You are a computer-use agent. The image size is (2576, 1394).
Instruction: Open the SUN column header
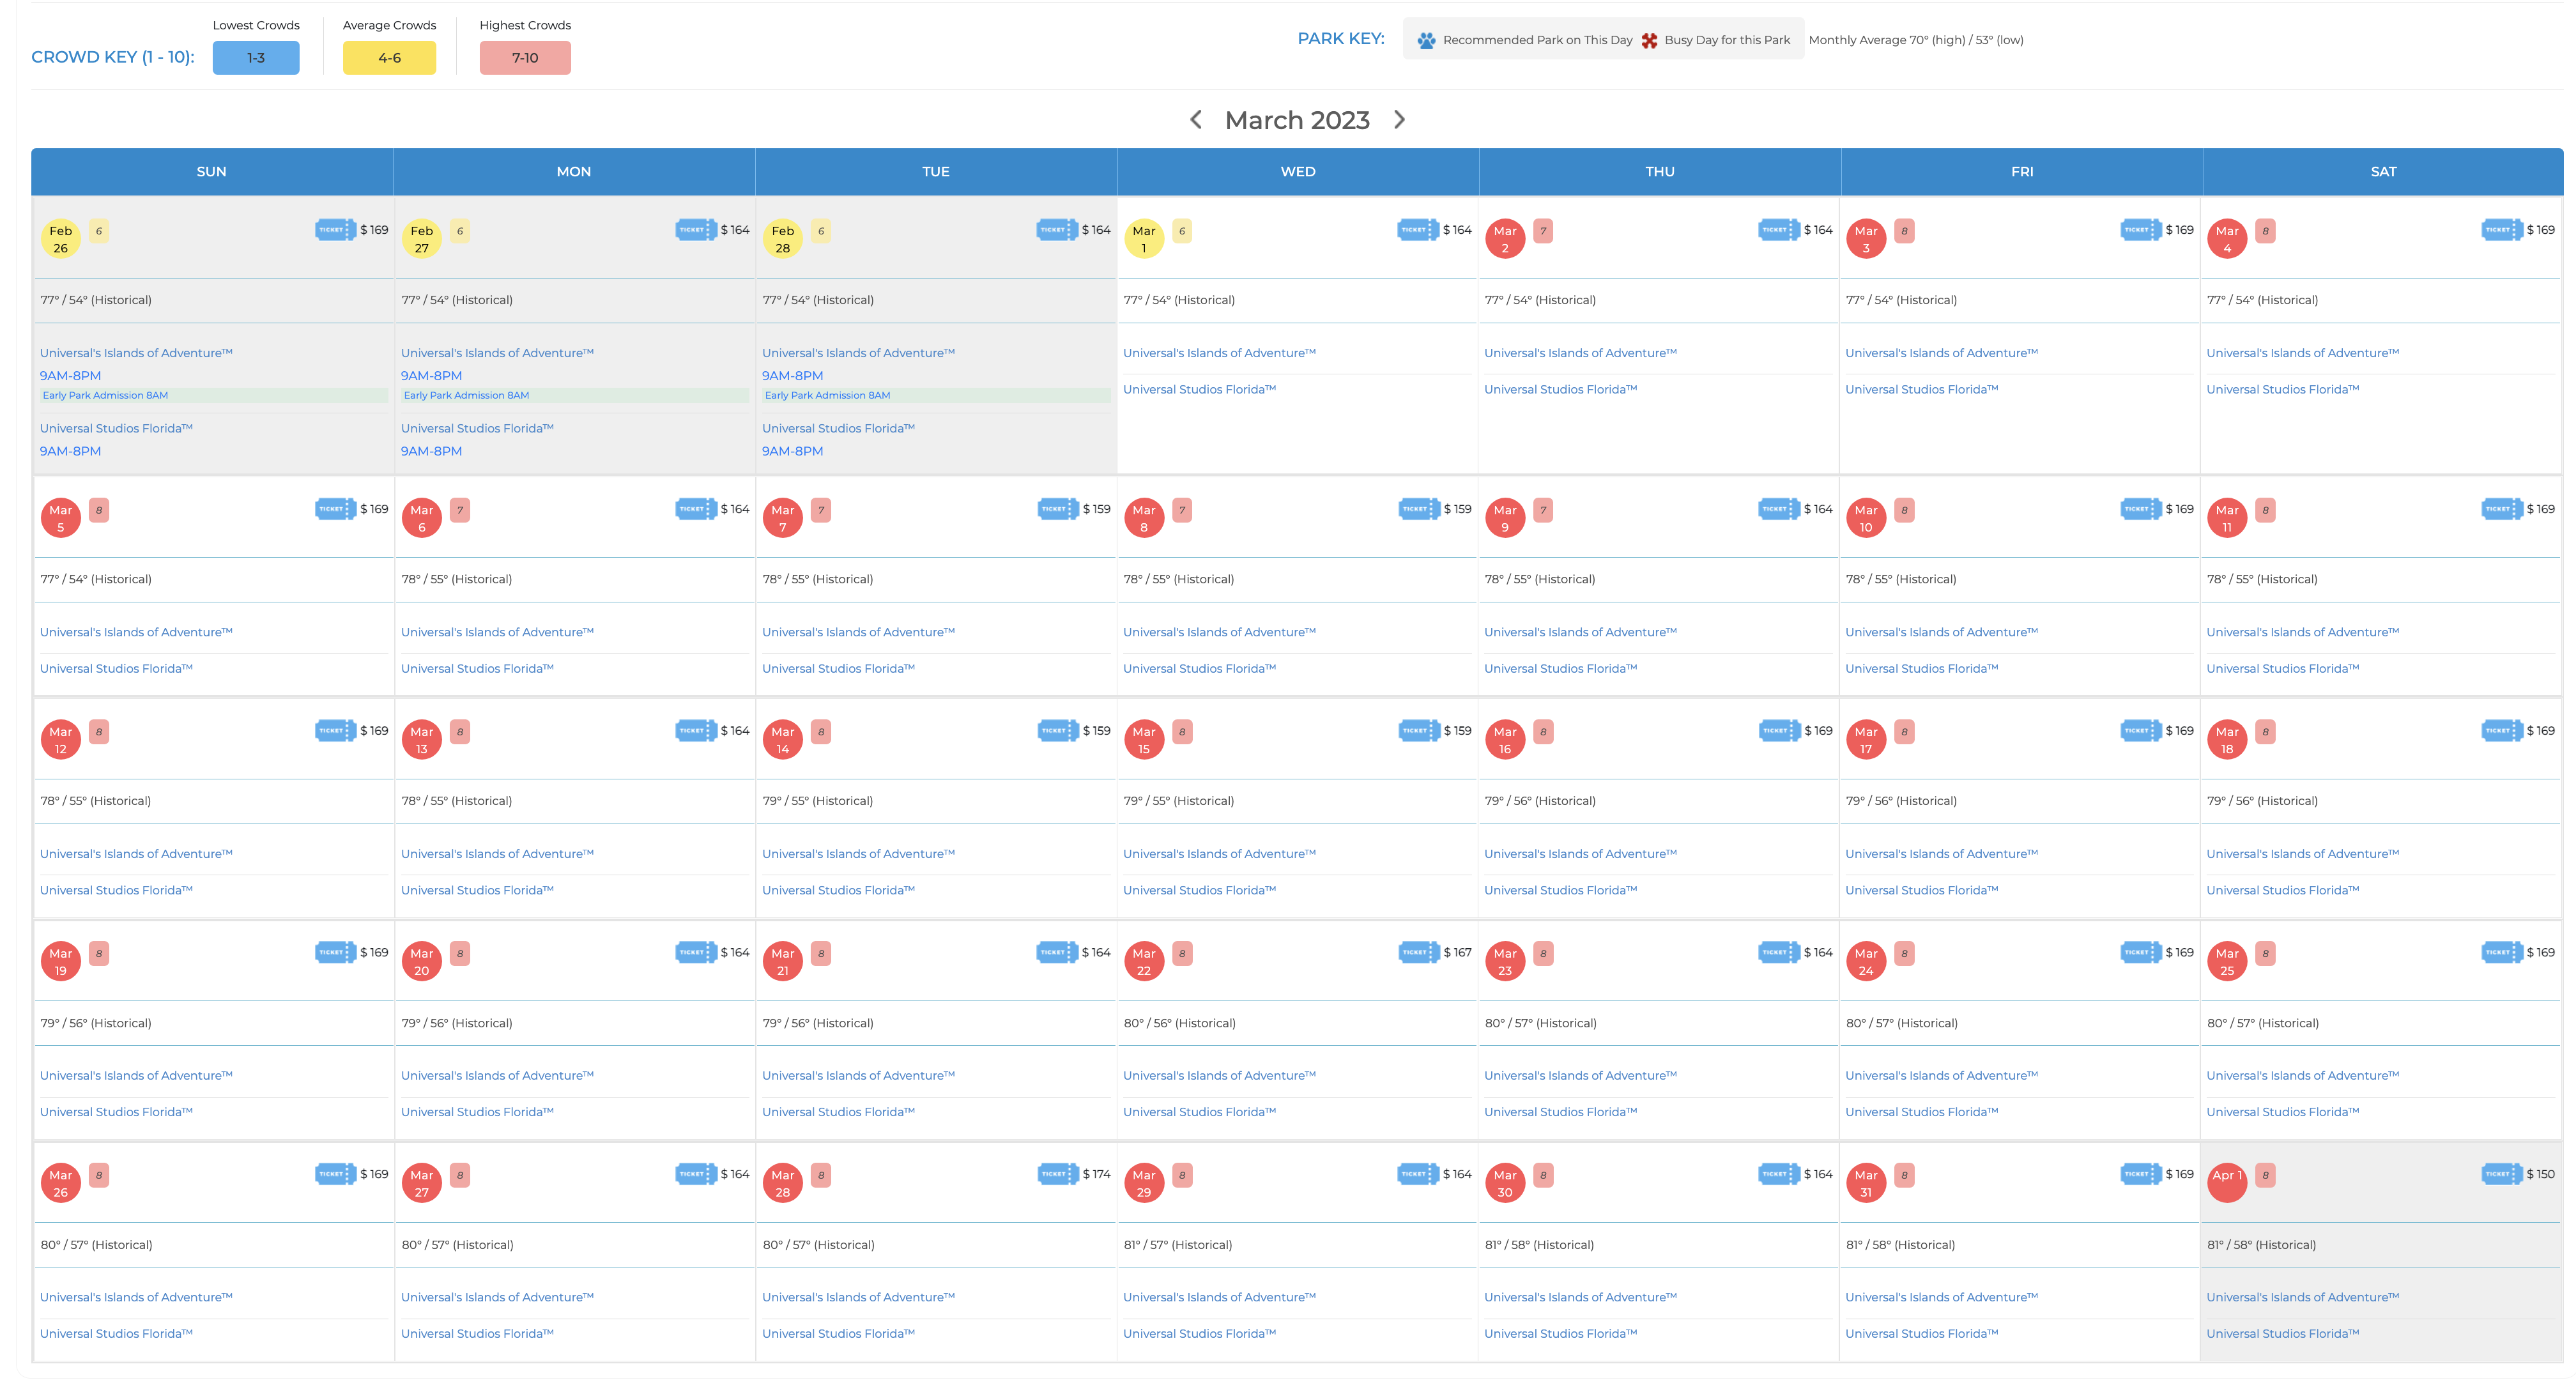pyautogui.click(x=210, y=170)
